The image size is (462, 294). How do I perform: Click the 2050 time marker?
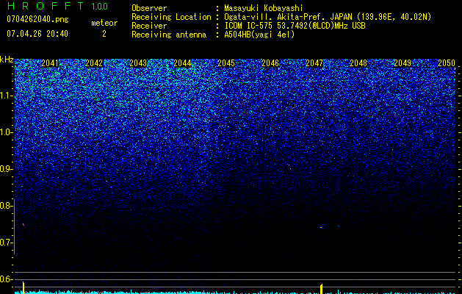click(x=447, y=63)
